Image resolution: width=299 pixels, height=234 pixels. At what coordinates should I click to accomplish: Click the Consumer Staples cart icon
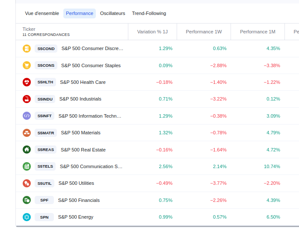27,65
